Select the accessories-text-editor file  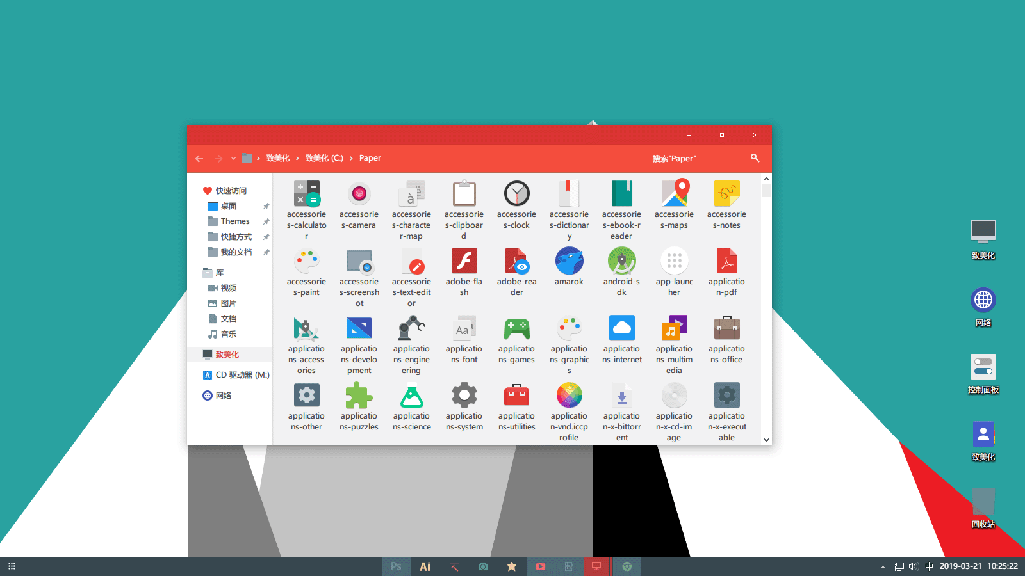pyautogui.click(x=411, y=276)
